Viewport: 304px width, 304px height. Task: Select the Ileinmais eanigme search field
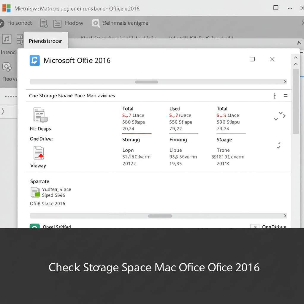pyautogui.click(x=125, y=23)
